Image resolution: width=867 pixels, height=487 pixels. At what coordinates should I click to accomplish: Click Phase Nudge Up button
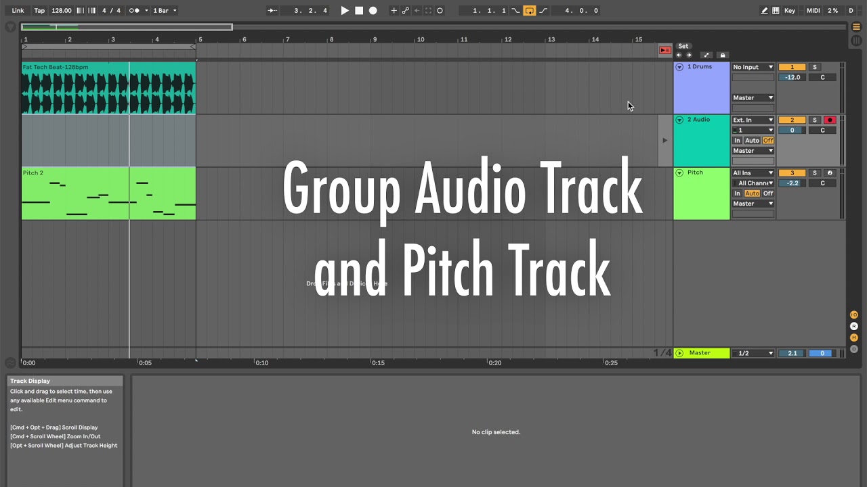[91, 10]
